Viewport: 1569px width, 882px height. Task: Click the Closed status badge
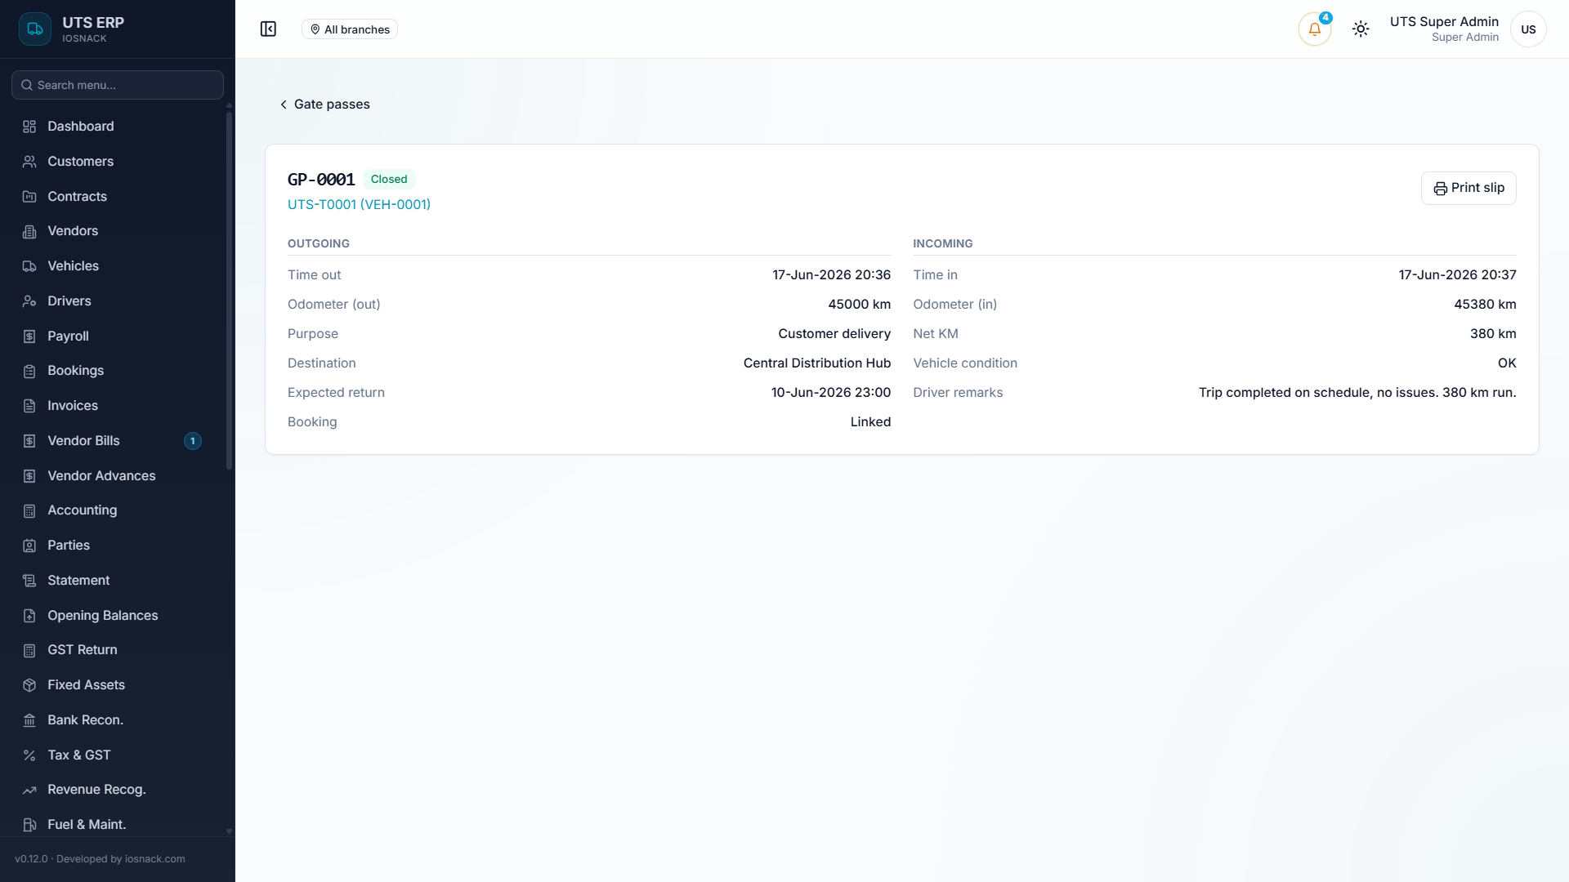[x=389, y=180]
